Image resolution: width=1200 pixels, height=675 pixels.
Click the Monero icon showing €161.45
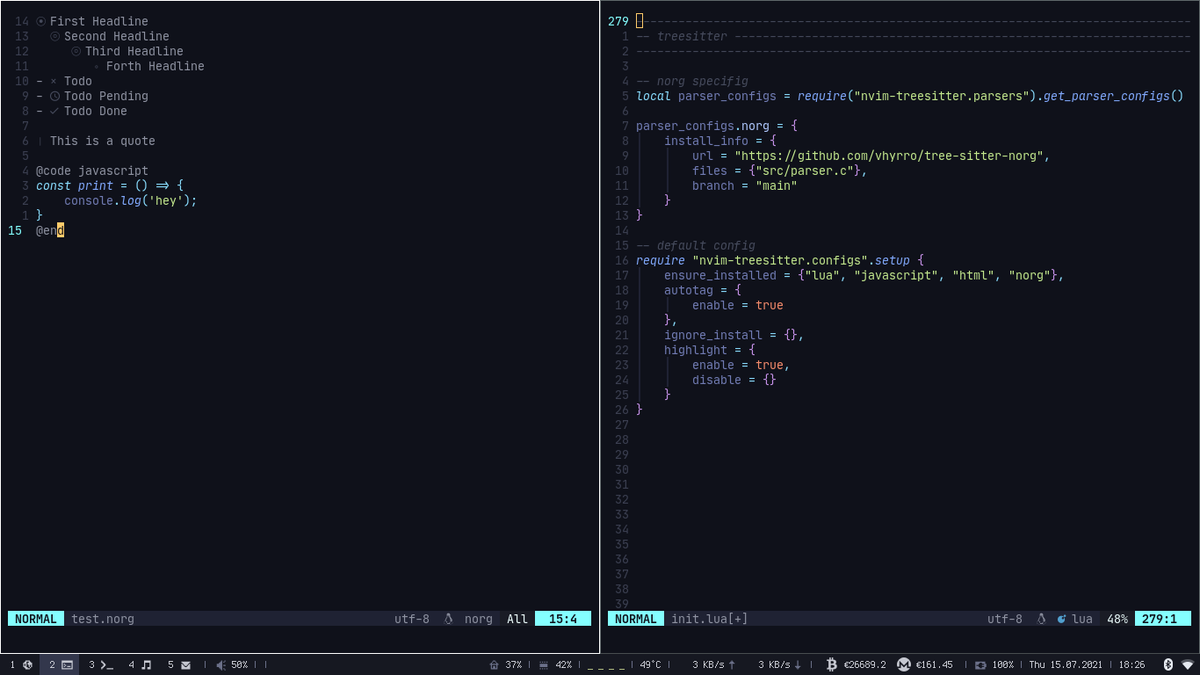(x=904, y=664)
